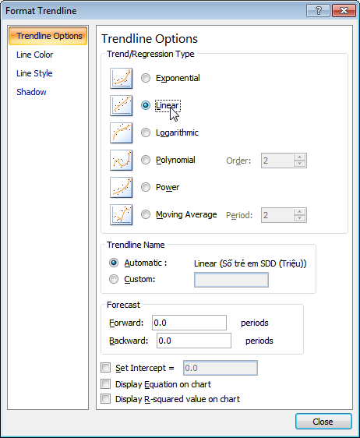Check Display R-squared value on chart
The height and width of the screenshot is (438, 360).
[x=105, y=398]
